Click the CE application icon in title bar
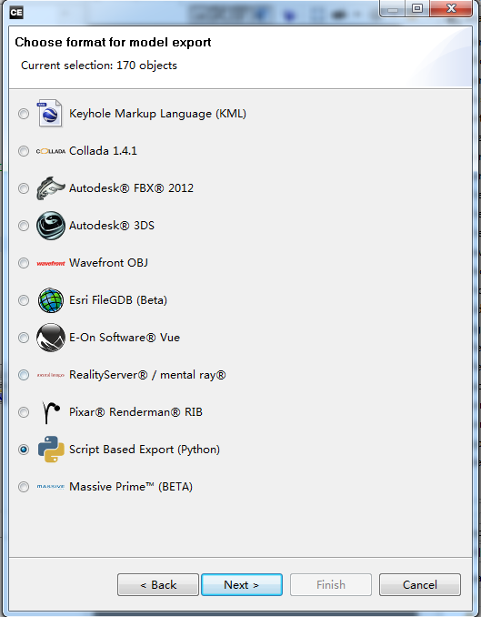Viewport: 481px width, 617px height. [16, 12]
